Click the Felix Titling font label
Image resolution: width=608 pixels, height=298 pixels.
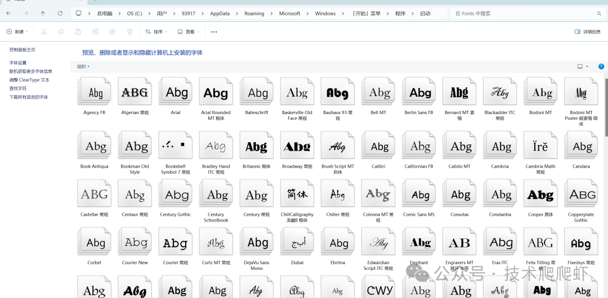click(x=540, y=265)
